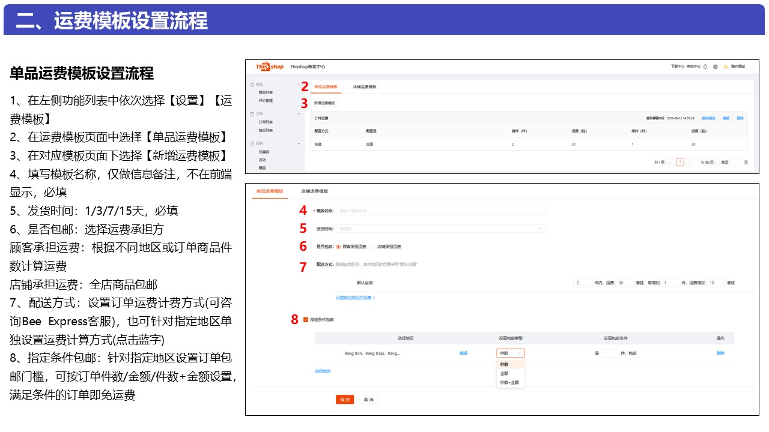The height and width of the screenshot is (432, 769).
Task: Go to next page in pagination
Action: tap(690, 162)
